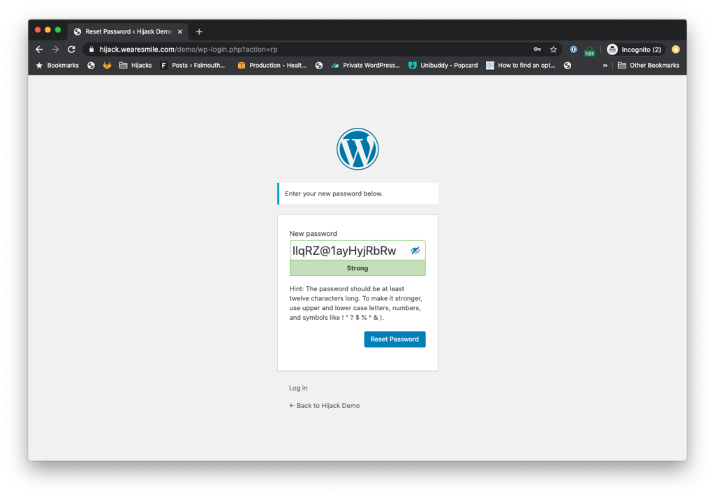Click the Reset Password button
This screenshot has width=715, height=498.
pyautogui.click(x=395, y=339)
